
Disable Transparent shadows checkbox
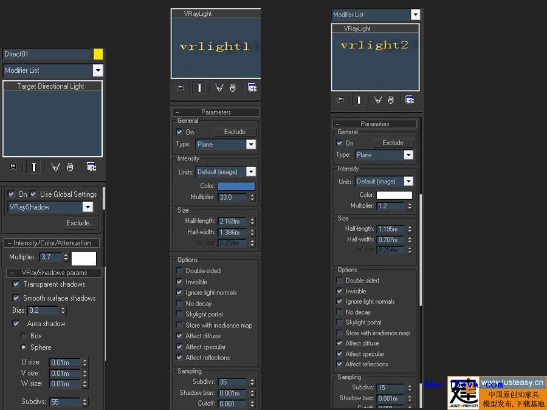click(16, 284)
